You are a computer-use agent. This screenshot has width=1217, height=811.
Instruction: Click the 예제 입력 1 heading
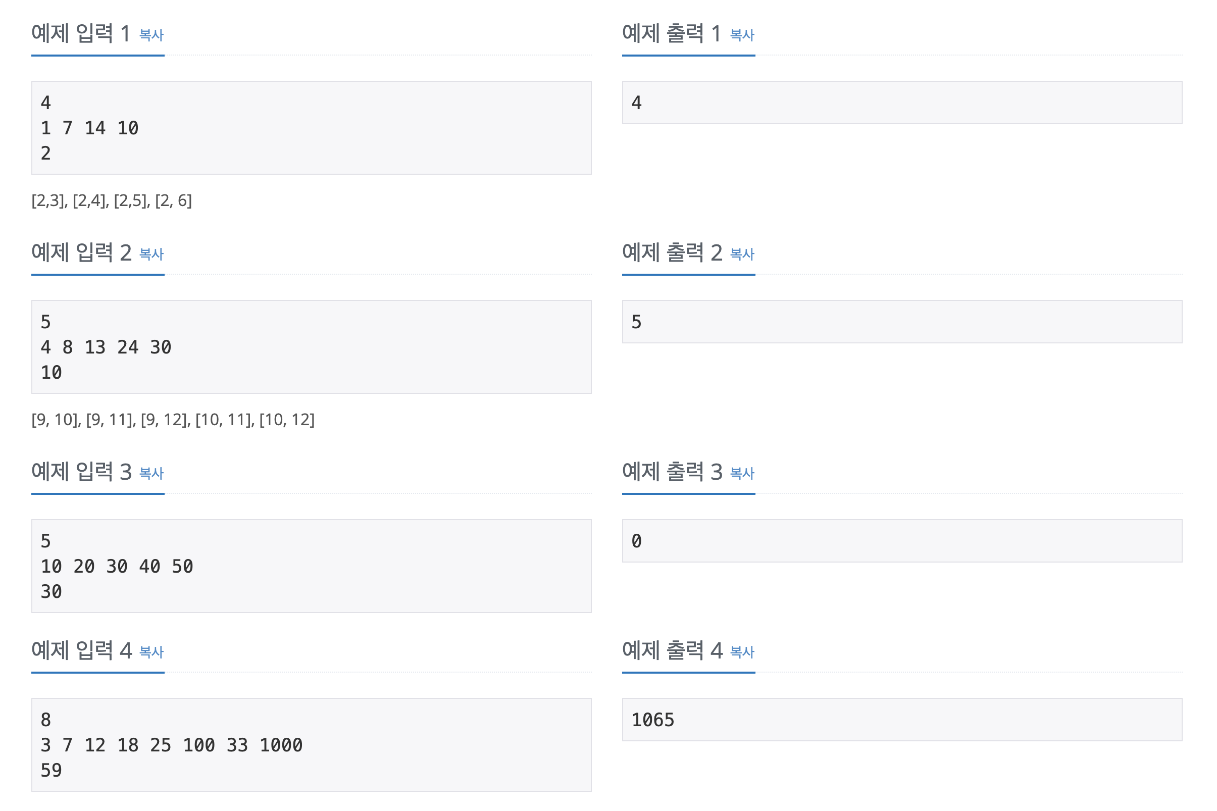click(x=81, y=34)
